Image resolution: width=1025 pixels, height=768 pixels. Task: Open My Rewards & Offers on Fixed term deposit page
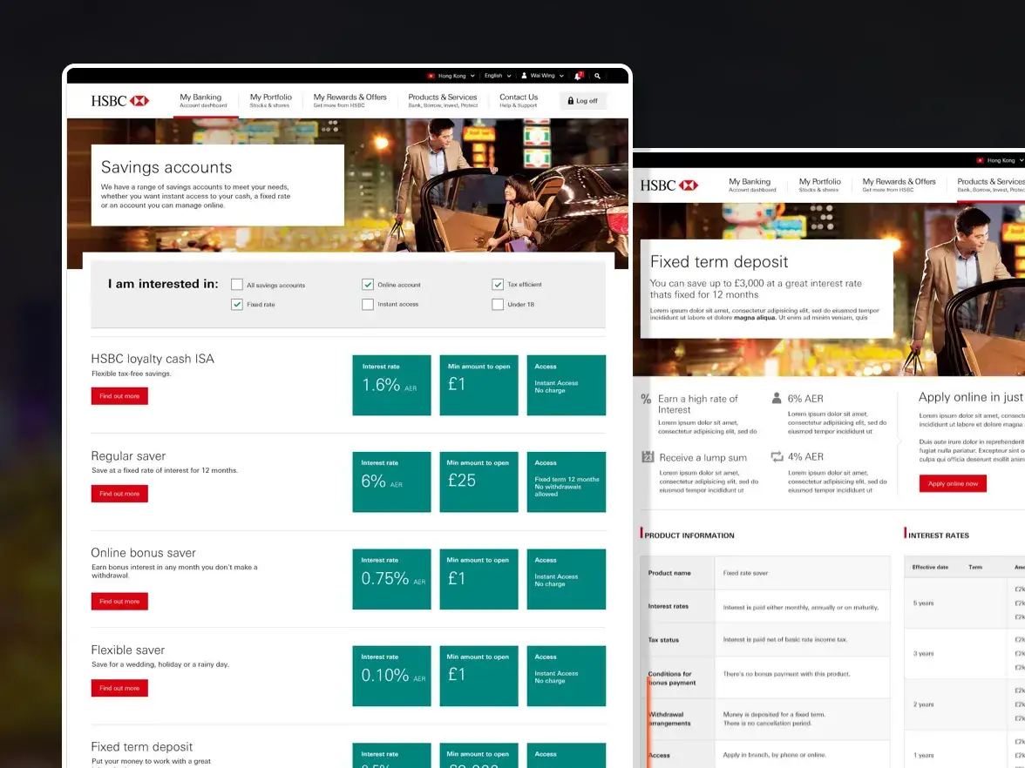tap(899, 185)
